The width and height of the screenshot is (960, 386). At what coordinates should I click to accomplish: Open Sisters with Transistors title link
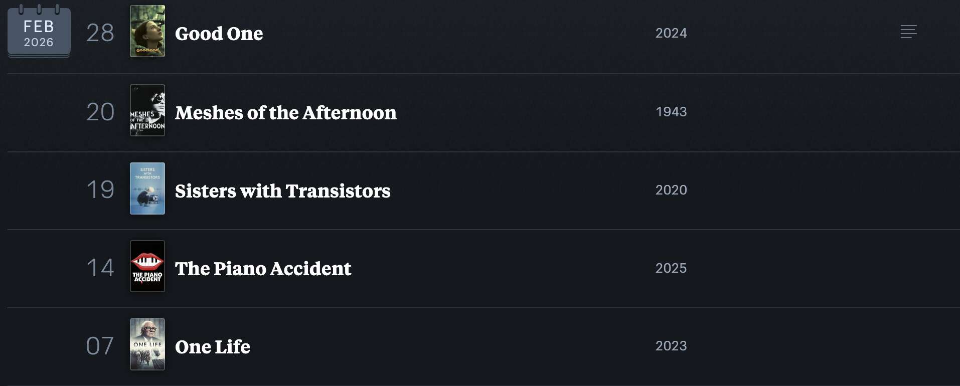click(x=282, y=191)
